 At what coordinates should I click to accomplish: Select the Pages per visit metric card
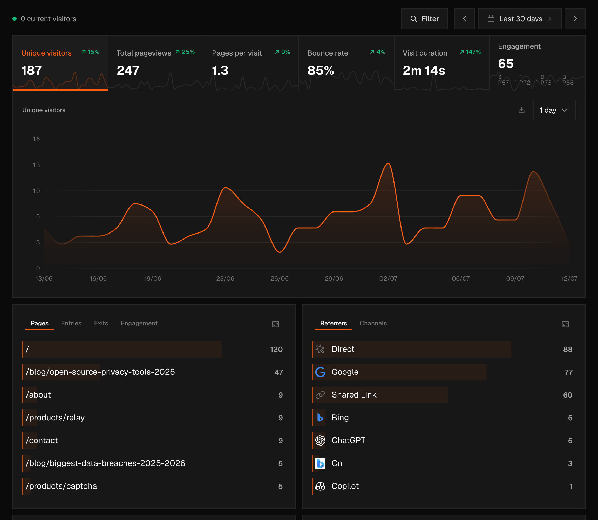pyautogui.click(x=251, y=63)
